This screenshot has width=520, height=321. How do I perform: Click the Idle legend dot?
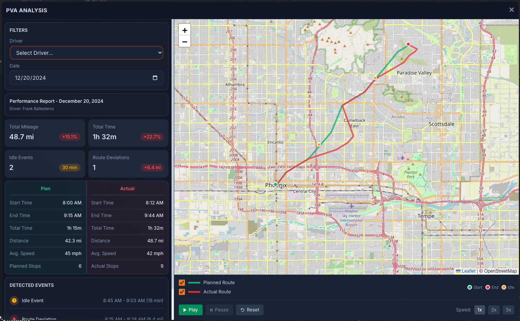coord(504,287)
